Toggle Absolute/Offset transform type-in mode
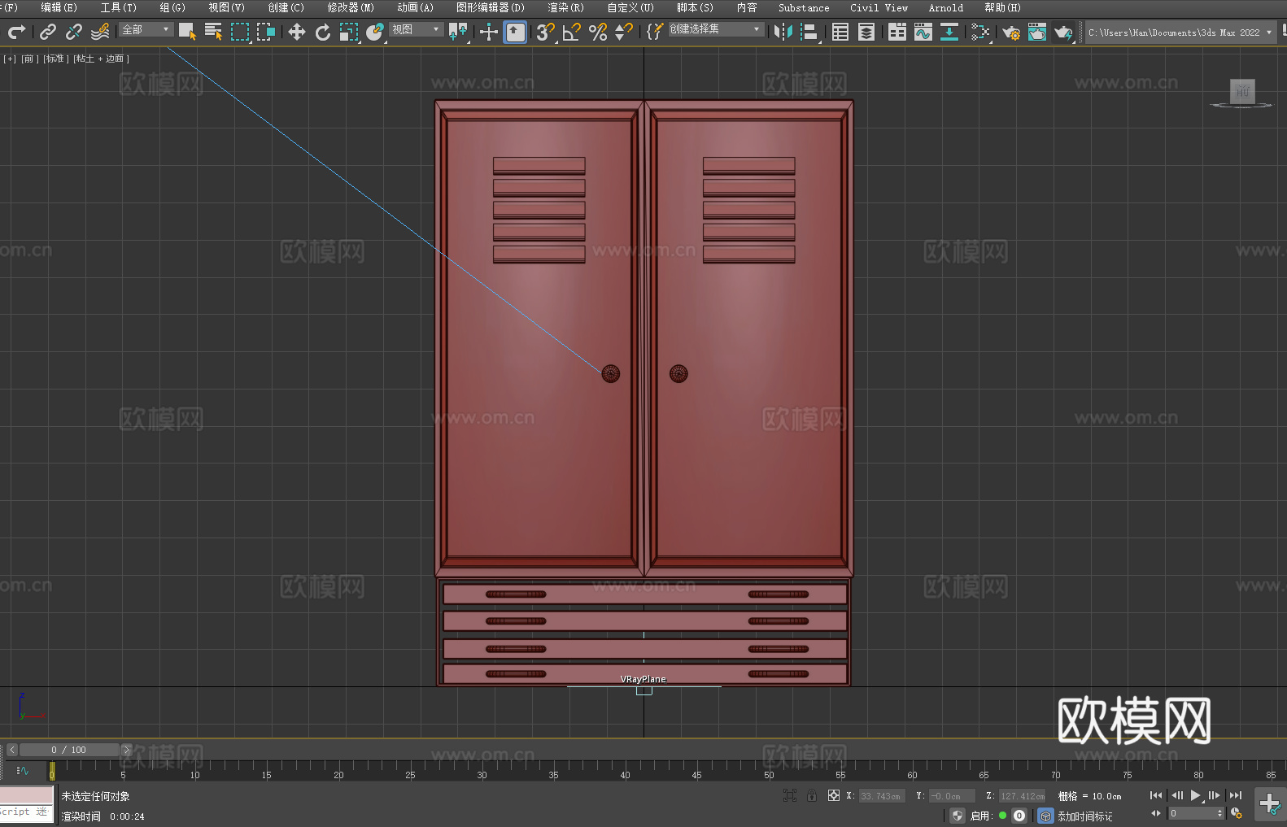Screen dimensions: 1287x827 click(x=834, y=795)
